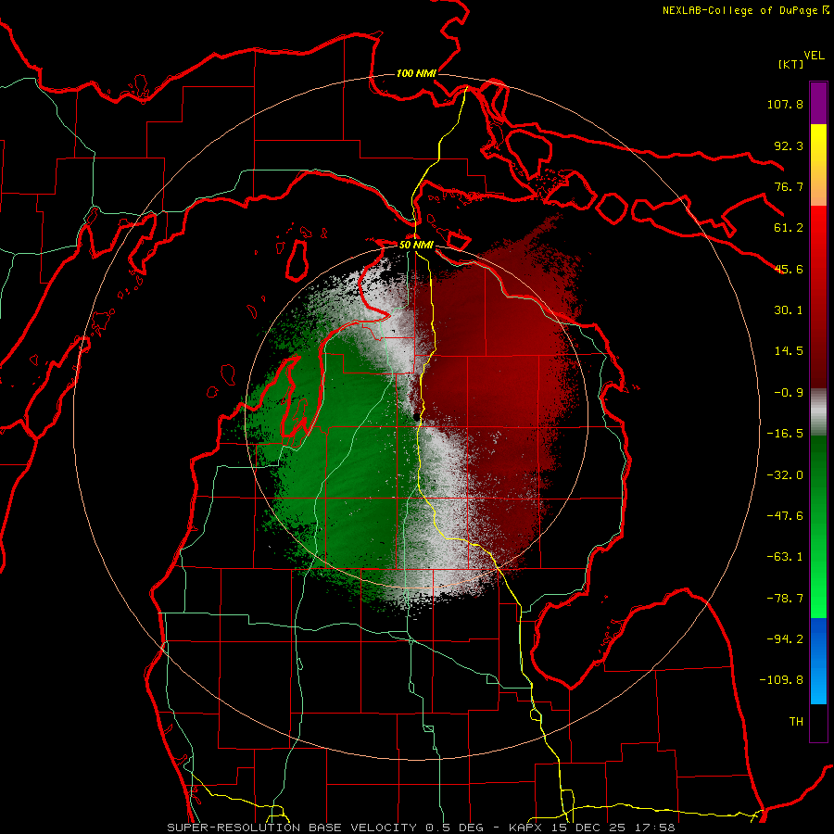Image resolution: width=834 pixels, height=834 pixels.
Task: Click the -63.1 velocity scale value
Action: click(x=785, y=557)
